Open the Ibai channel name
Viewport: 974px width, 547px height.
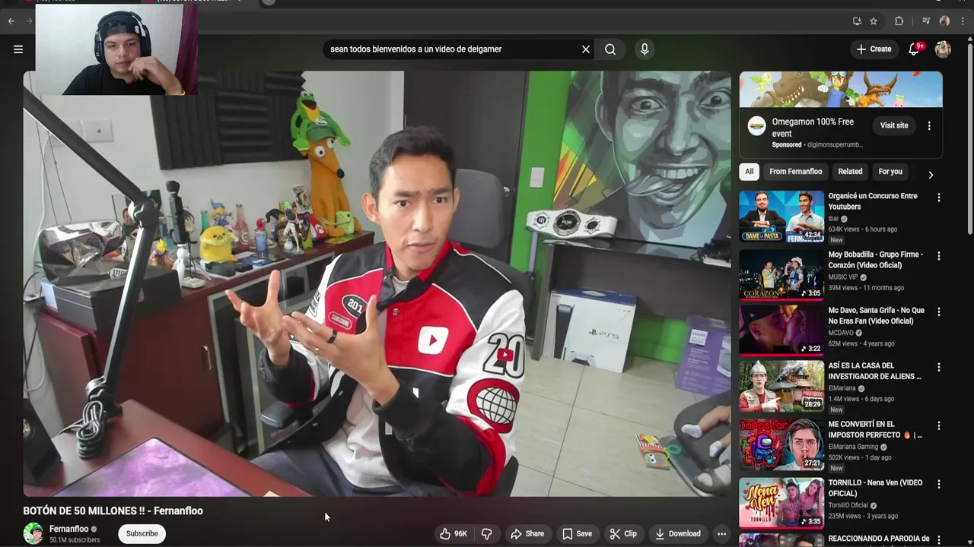[833, 219]
